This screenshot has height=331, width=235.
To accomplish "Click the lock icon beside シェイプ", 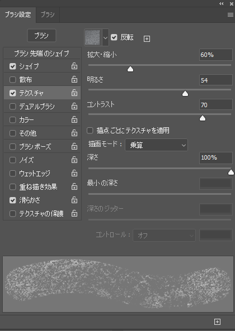I will point(74,66).
